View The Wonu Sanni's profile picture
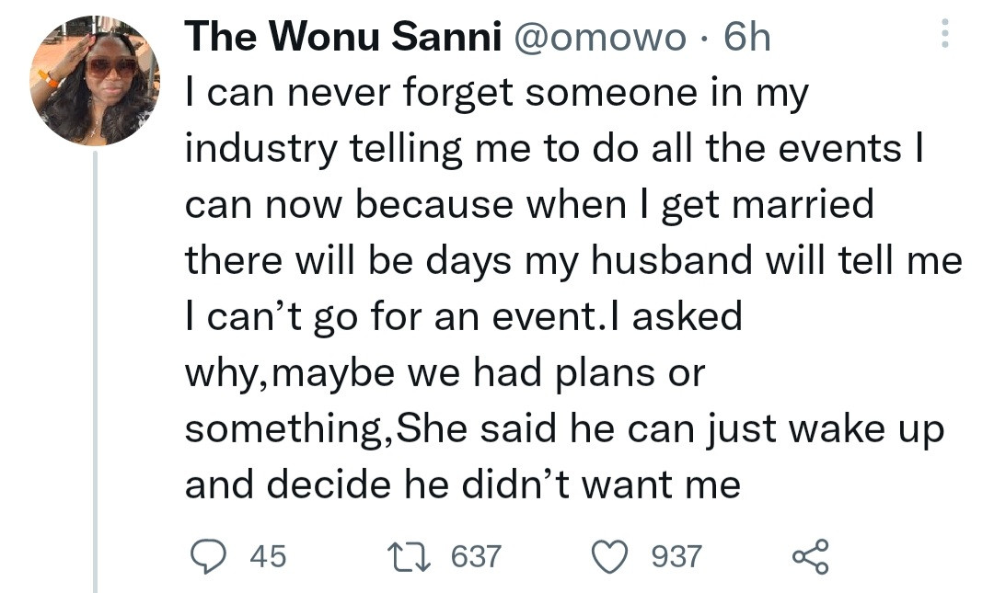994x593 pixels. tap(95, 81)
